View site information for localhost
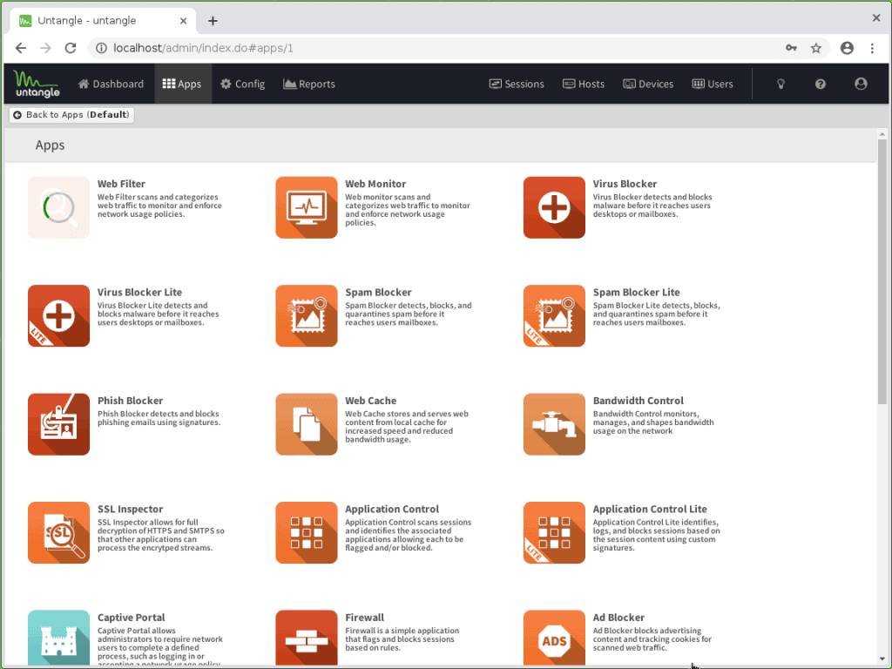The image size is (892, 669). click(x=101, y=48)
